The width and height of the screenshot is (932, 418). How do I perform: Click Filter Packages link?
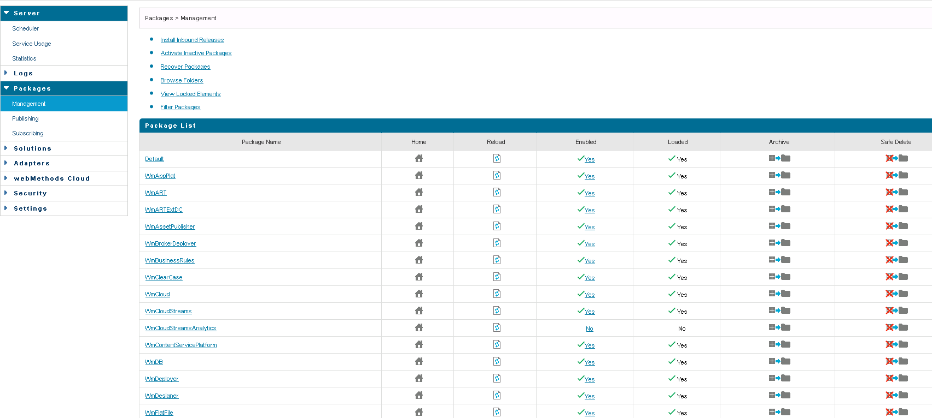[180, 107]
